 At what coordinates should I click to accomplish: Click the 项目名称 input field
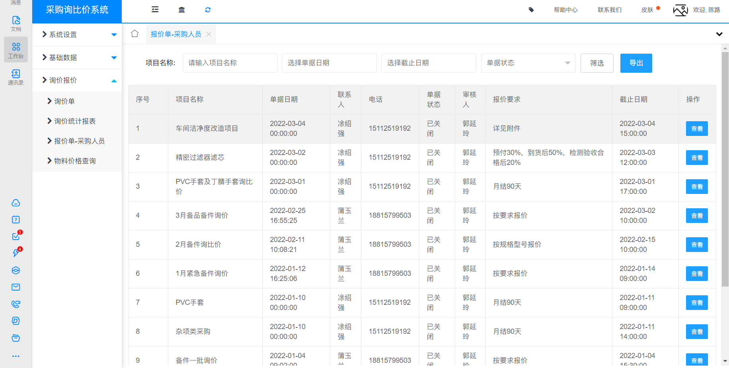tap(230, 63)
